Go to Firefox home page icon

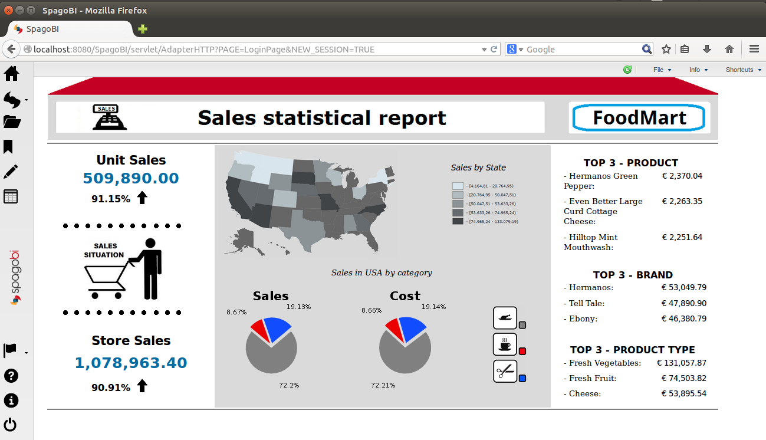coord(729,50)
